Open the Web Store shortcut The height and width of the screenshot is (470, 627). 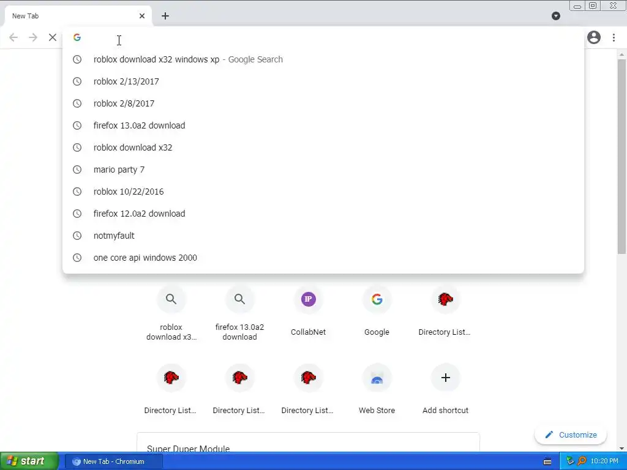coord(377,390)
